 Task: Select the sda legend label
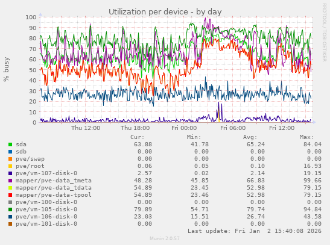tap(21, 144)
